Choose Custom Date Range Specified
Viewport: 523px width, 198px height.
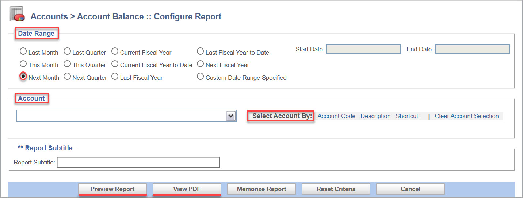point(200,77)
